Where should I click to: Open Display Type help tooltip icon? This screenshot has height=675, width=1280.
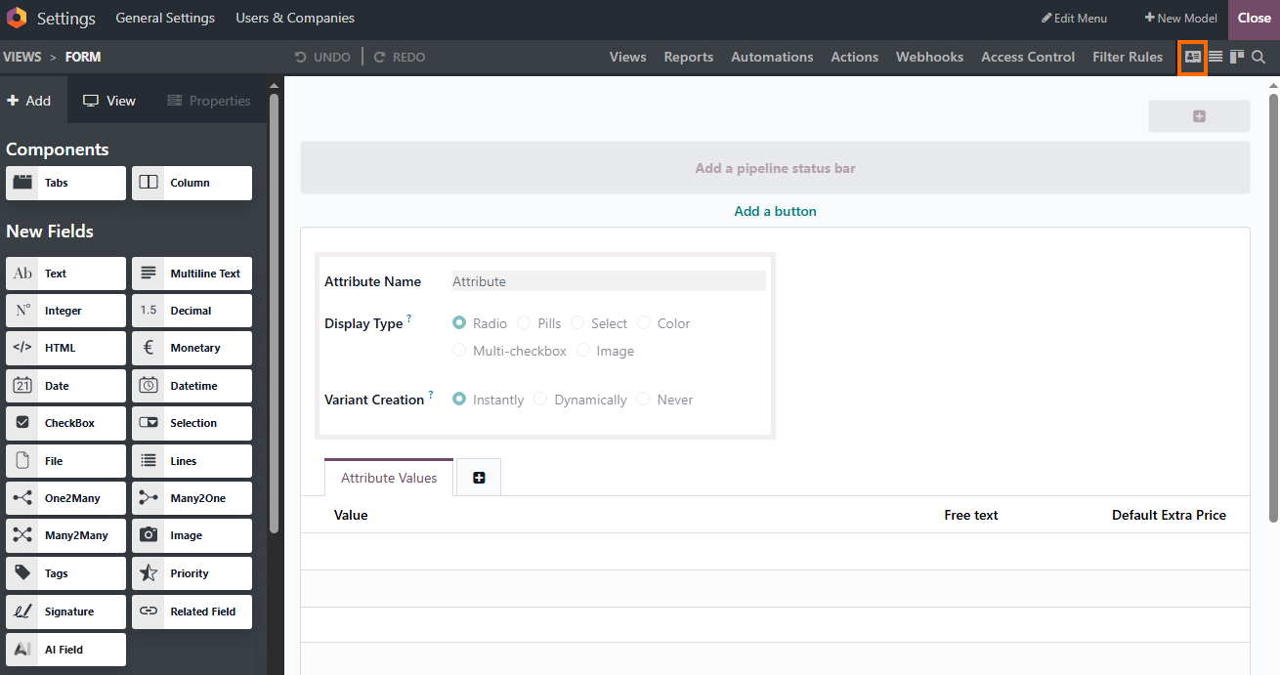409,318
